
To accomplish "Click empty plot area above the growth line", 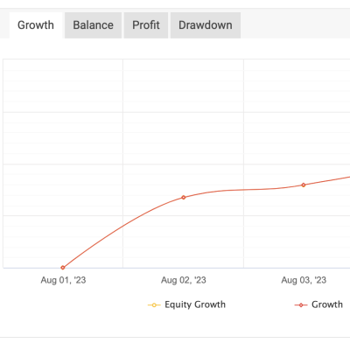I will 183,116.
